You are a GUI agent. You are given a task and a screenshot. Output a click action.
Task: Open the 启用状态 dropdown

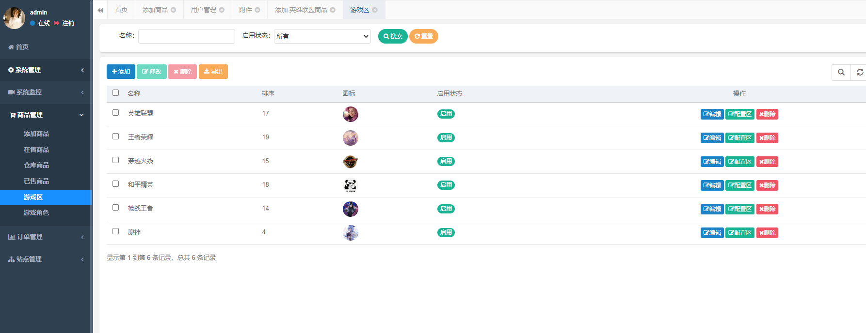[x=322, y=36]
